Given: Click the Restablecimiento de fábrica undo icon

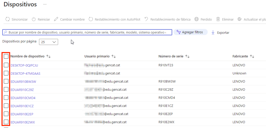Looking at the screenshot, I should 146,19.
